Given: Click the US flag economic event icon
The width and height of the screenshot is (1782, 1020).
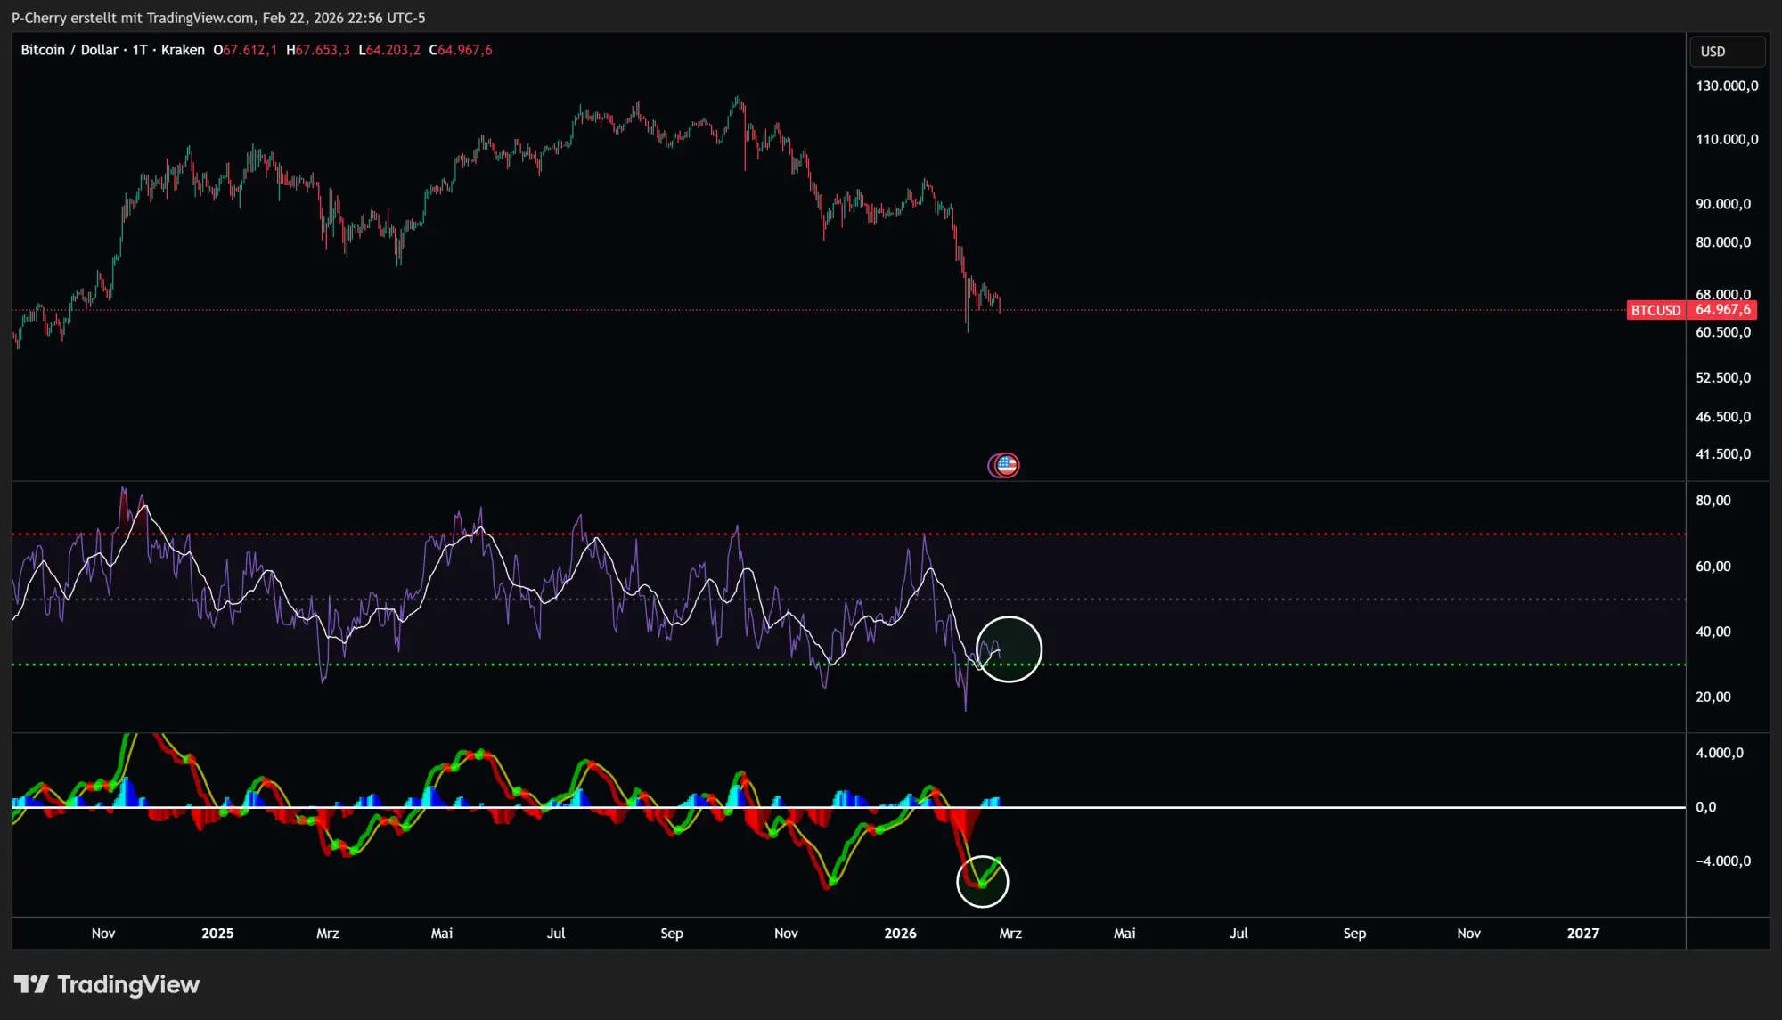Looking at the screenshot, I should (x=1006, y=465).
